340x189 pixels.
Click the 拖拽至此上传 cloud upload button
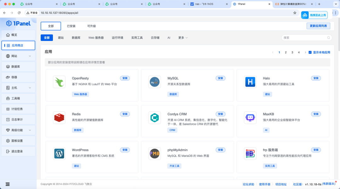click(314, 15)
